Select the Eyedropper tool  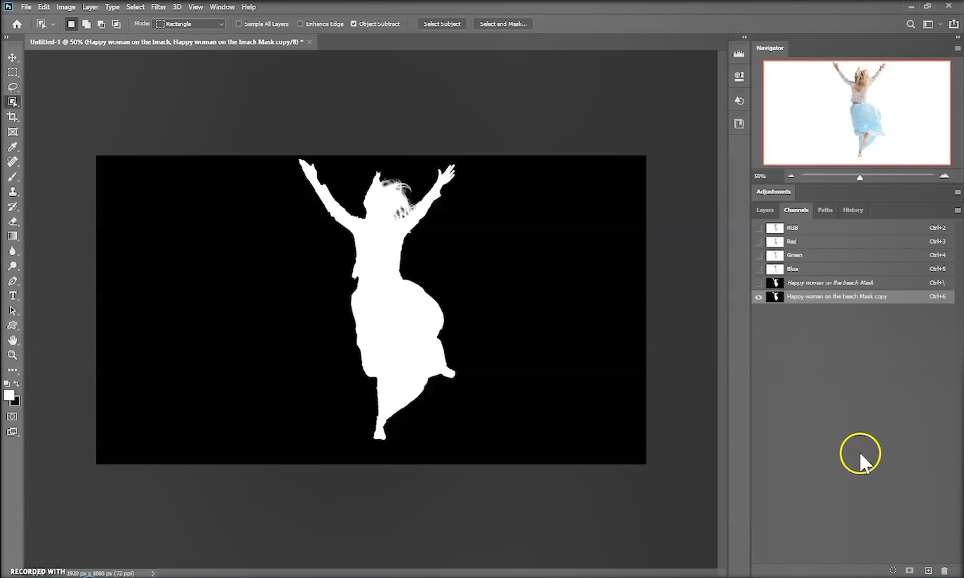point(13,147)
